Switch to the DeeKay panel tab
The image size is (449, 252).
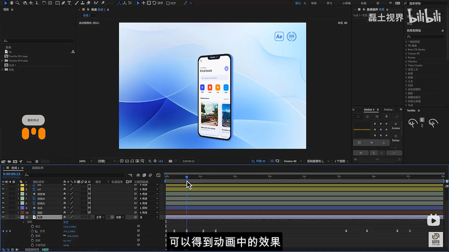(x=388, y=109)
